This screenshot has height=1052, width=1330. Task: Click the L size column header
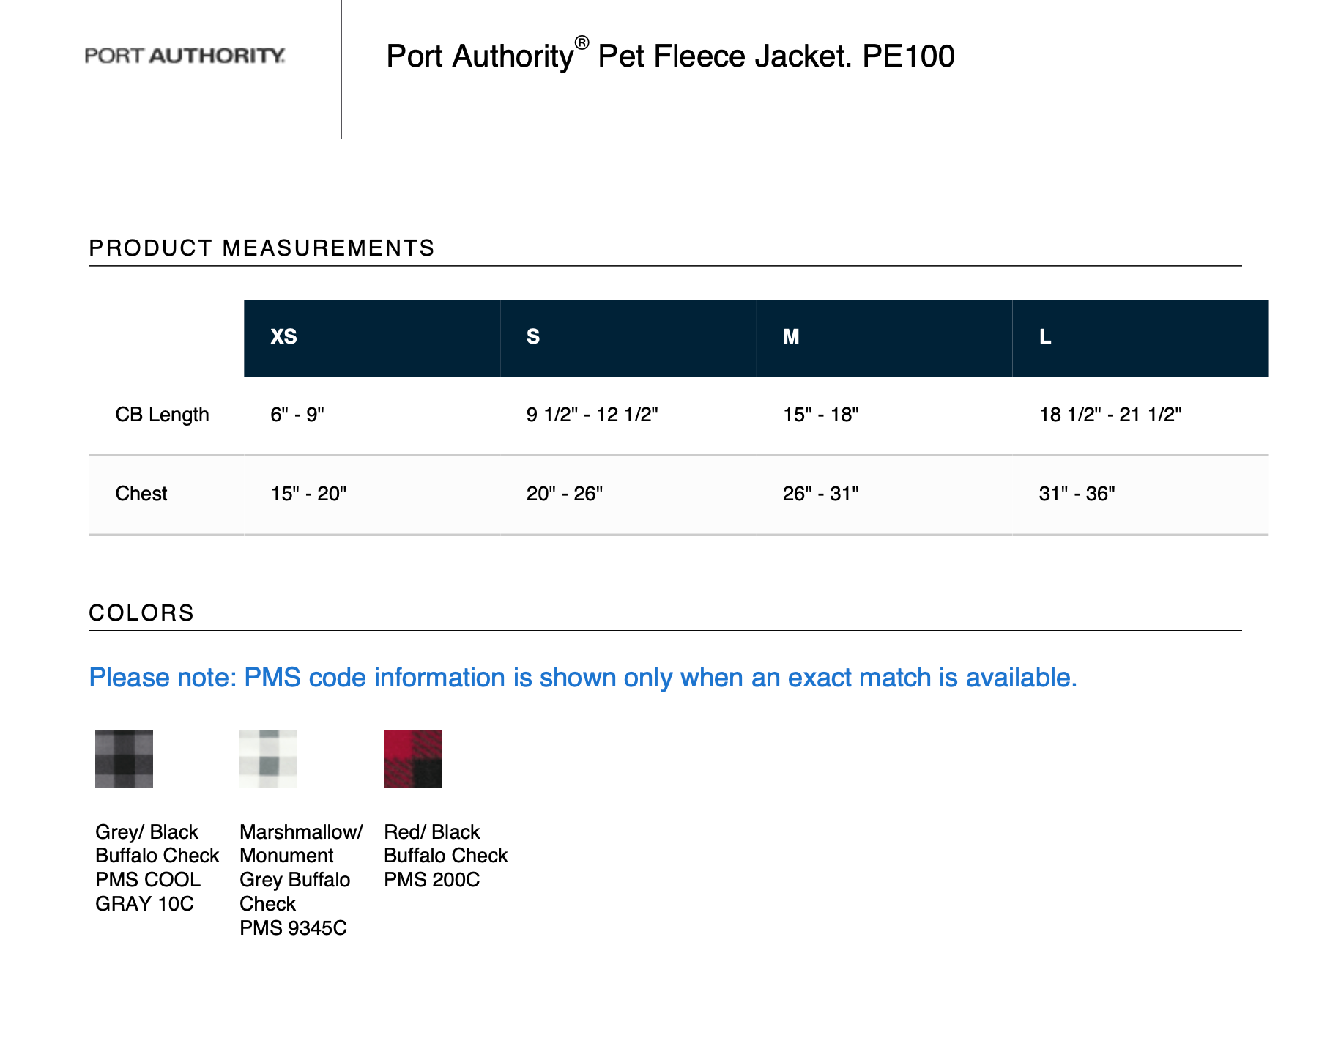[x=1045, y=337]
